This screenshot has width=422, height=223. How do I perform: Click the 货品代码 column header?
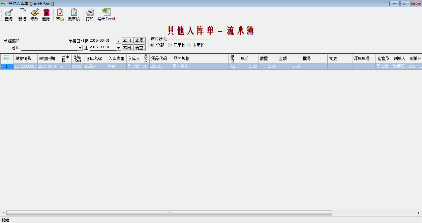coord(161,58)
